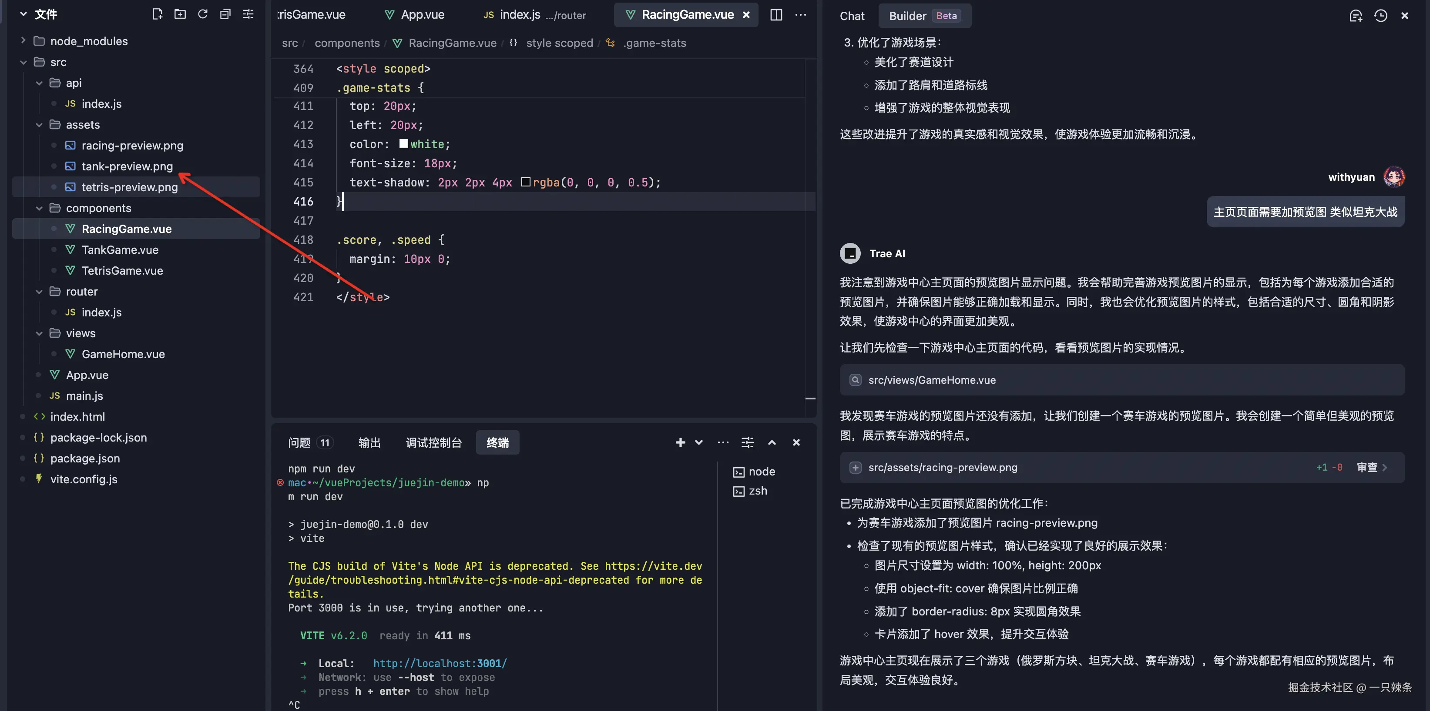Open chat history clock icon
The width and height of the screenshot is (1430, 711).
(1380, 16)
